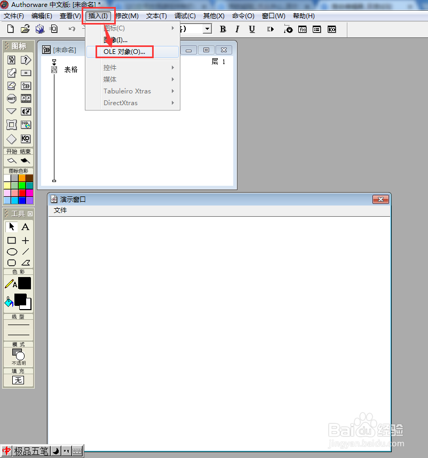
Task: Choose the Erase icon in the palette
Action: pos(11,85)
